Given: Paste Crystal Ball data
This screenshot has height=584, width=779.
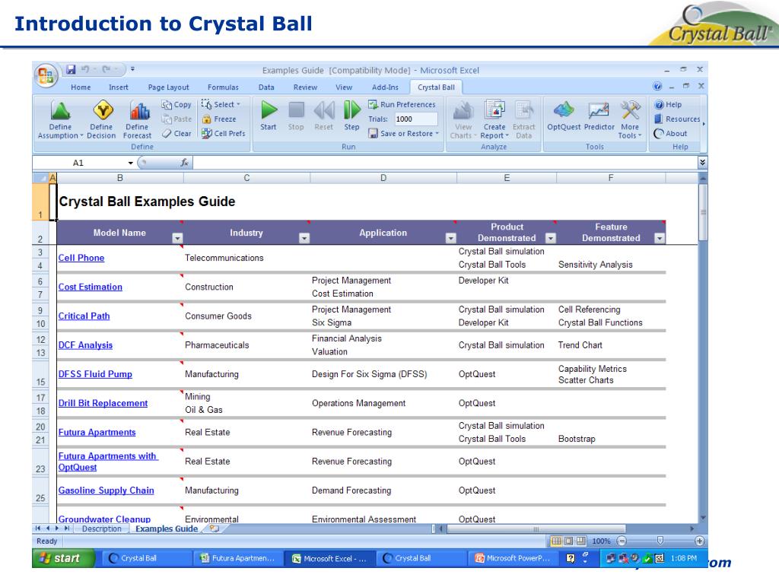Looking at the screenshot, I should pos(176,119).
